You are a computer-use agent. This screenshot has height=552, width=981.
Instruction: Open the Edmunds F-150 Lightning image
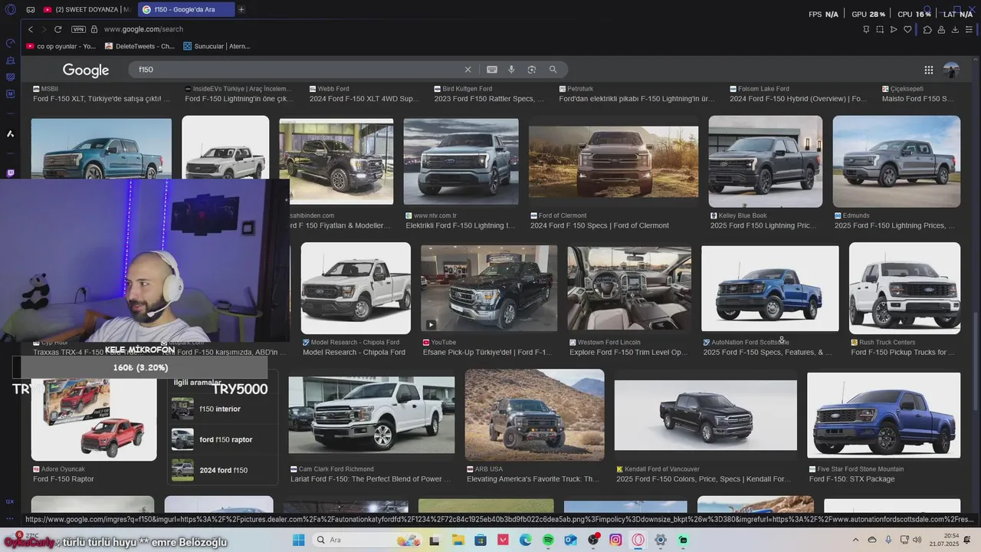[897, 161]
